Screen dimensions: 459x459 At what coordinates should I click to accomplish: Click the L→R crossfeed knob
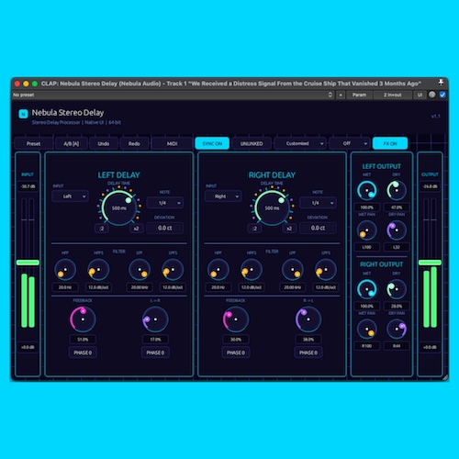tap(155, 319)
